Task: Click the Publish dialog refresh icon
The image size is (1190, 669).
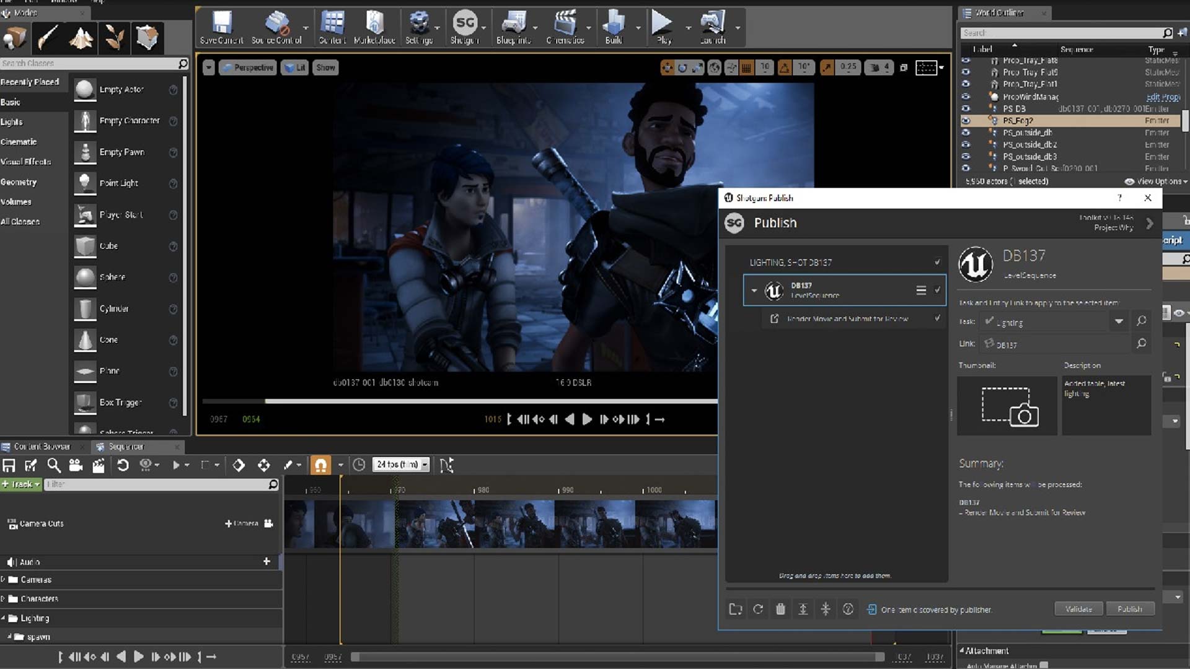Action: (758, 610)
